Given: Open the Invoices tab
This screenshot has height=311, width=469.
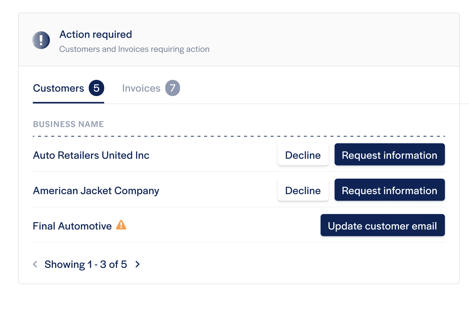Looking at the screenshot, I should pos(151,89).
